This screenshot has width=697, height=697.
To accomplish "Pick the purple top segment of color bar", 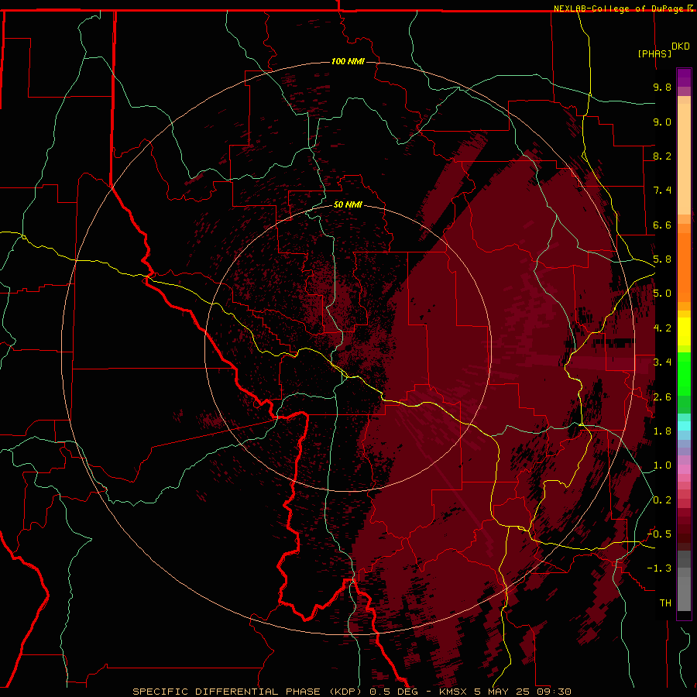I will 684,77.
